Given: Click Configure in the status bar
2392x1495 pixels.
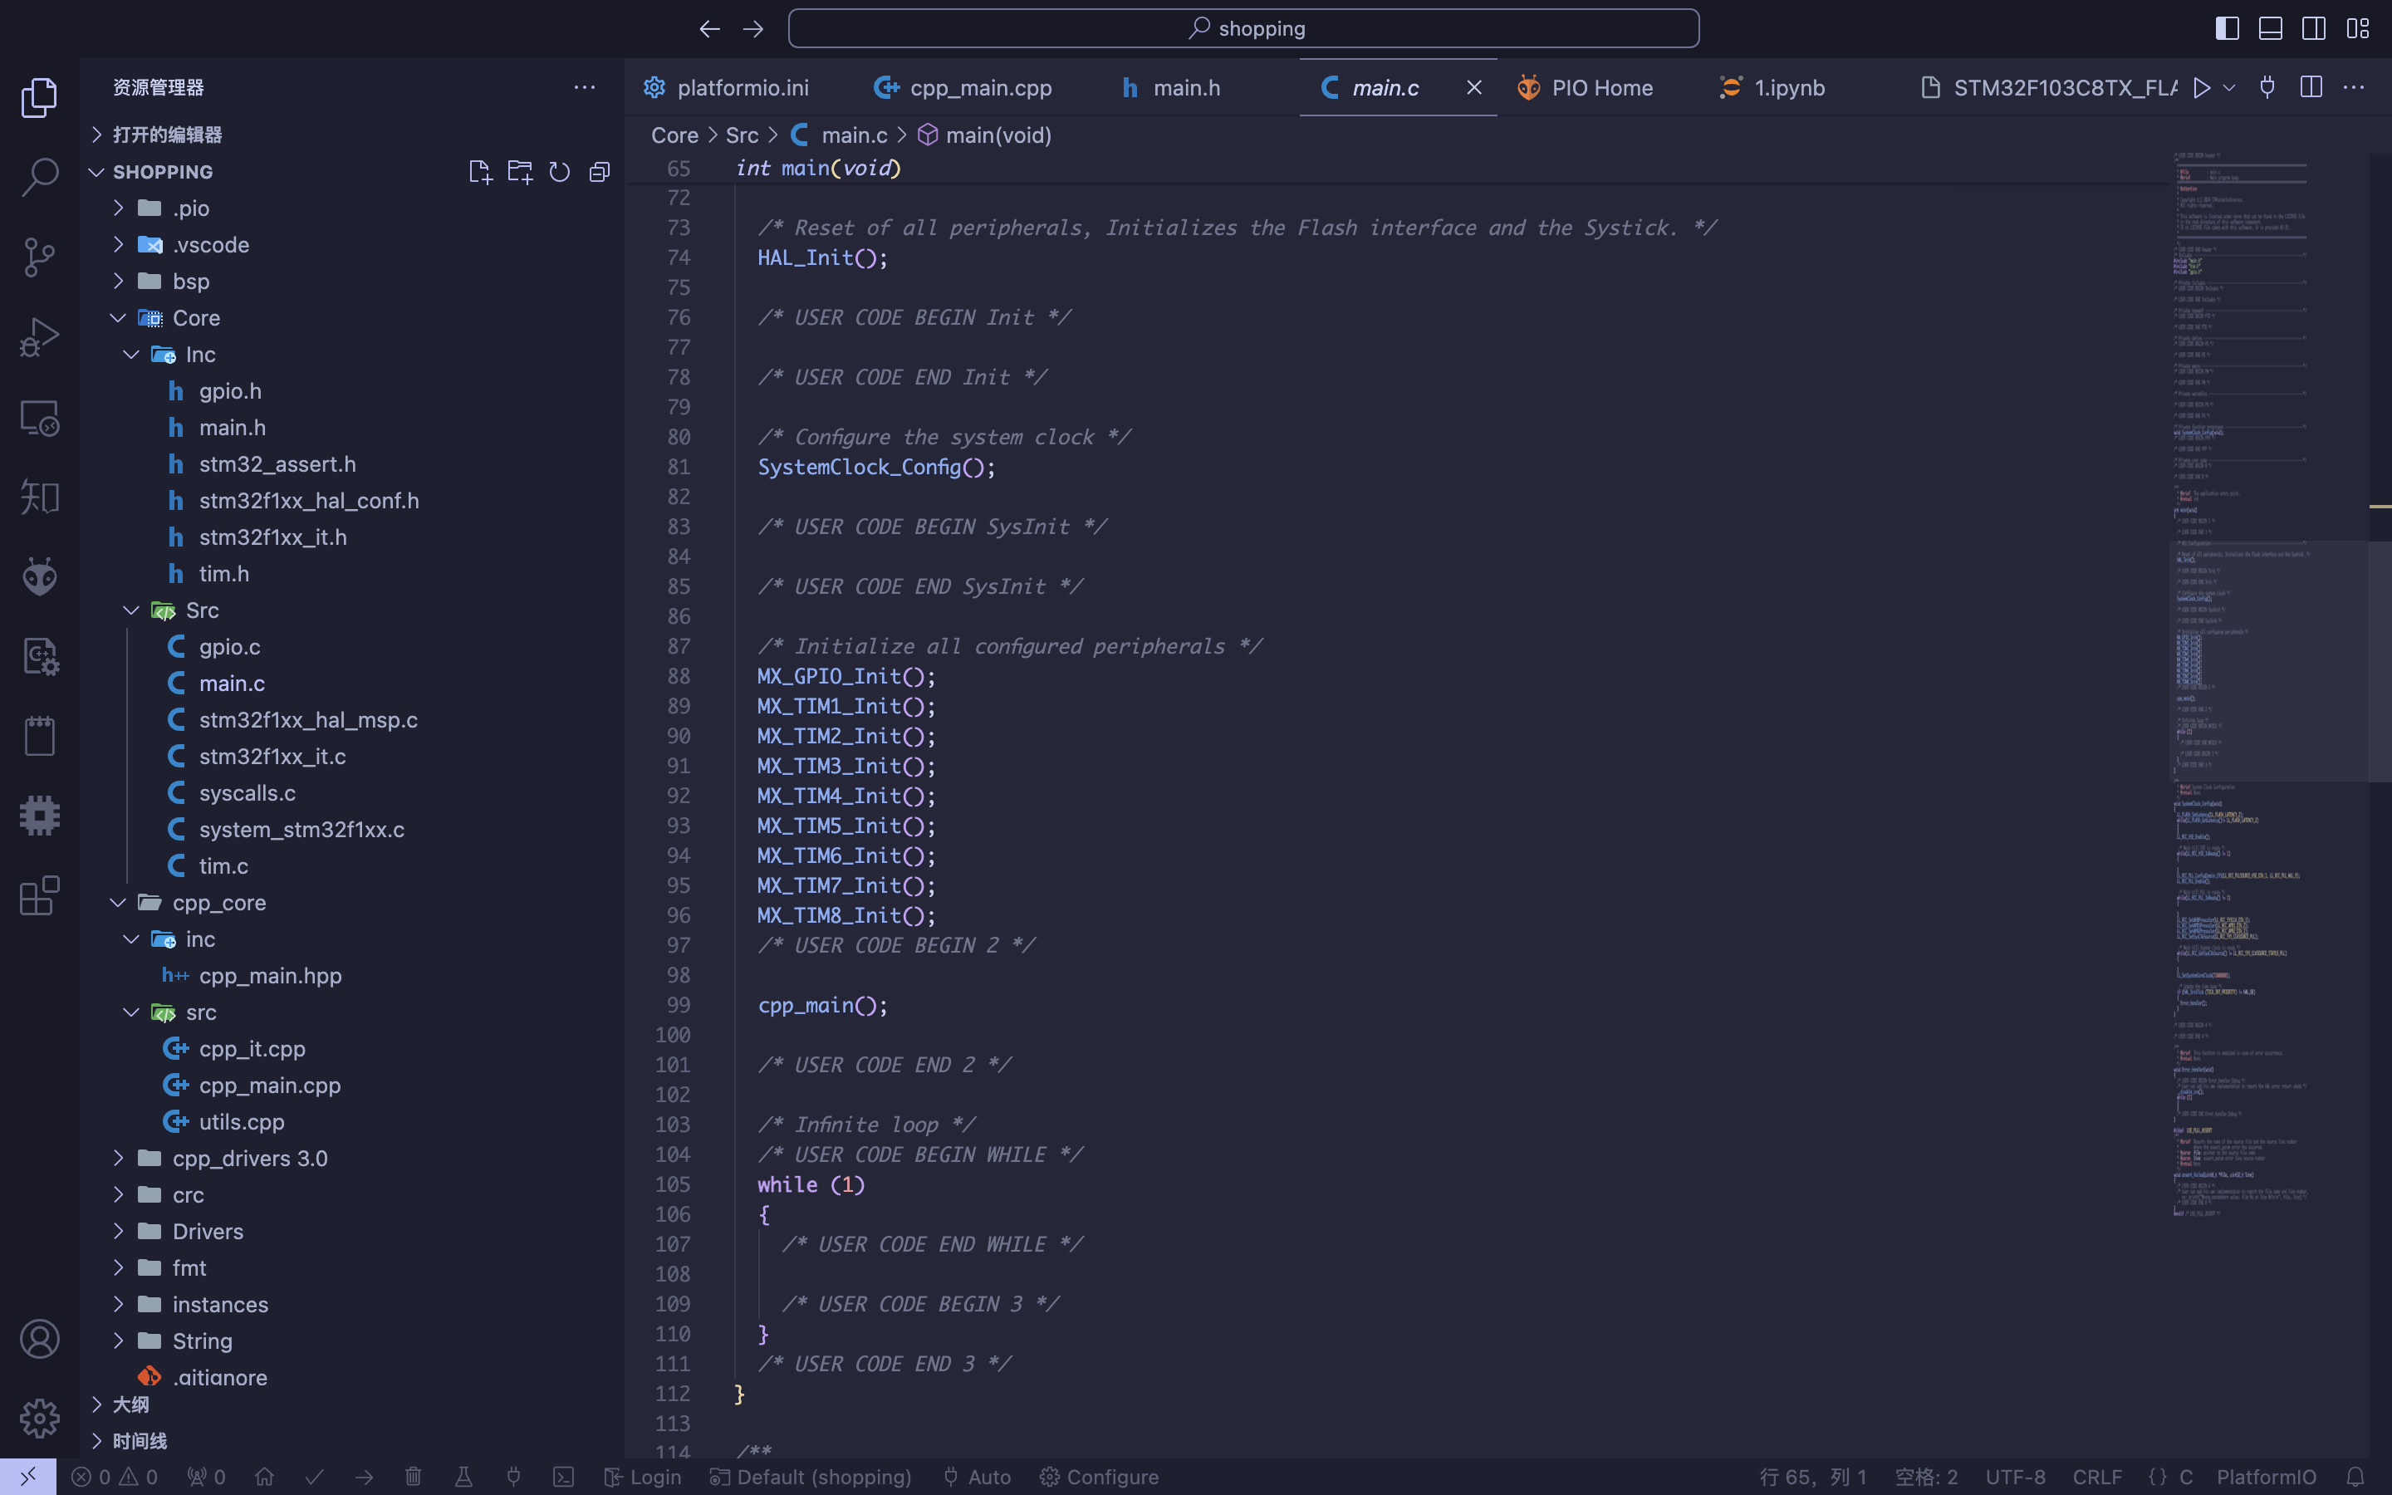Looking at the screenshot, I should pos(1099,1478).
